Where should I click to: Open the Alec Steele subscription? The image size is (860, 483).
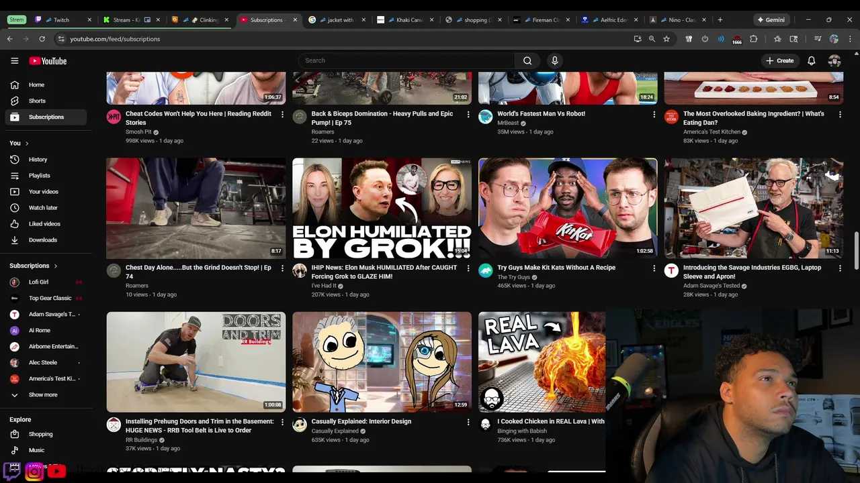(x=46, y=363)
